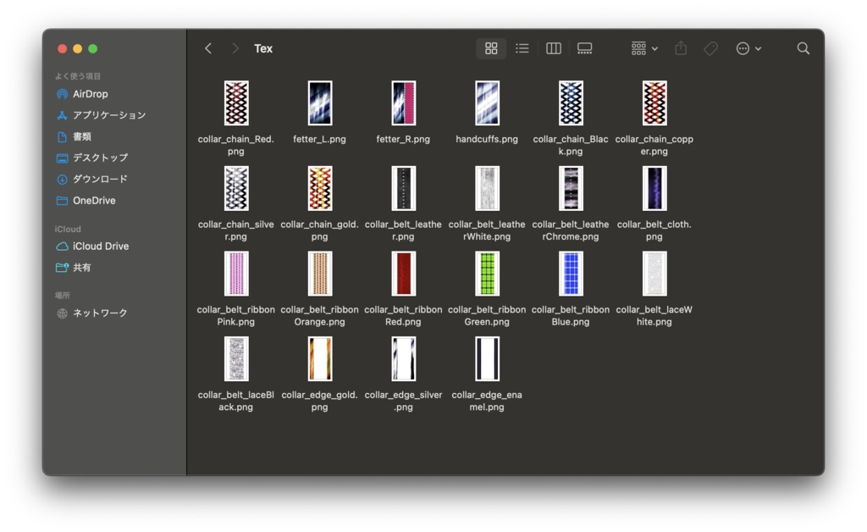
Task: Switch to column view
Action: (554, 48)
